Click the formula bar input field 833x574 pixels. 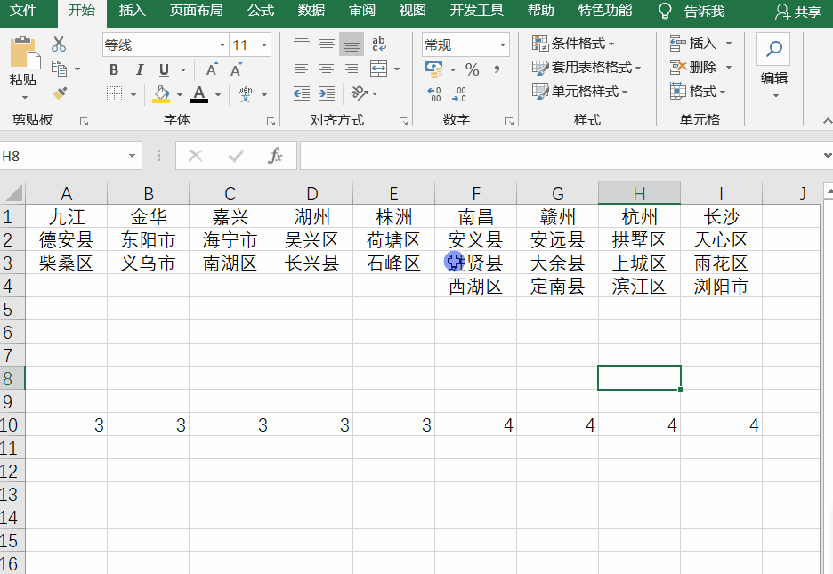[x=561, y=156]
